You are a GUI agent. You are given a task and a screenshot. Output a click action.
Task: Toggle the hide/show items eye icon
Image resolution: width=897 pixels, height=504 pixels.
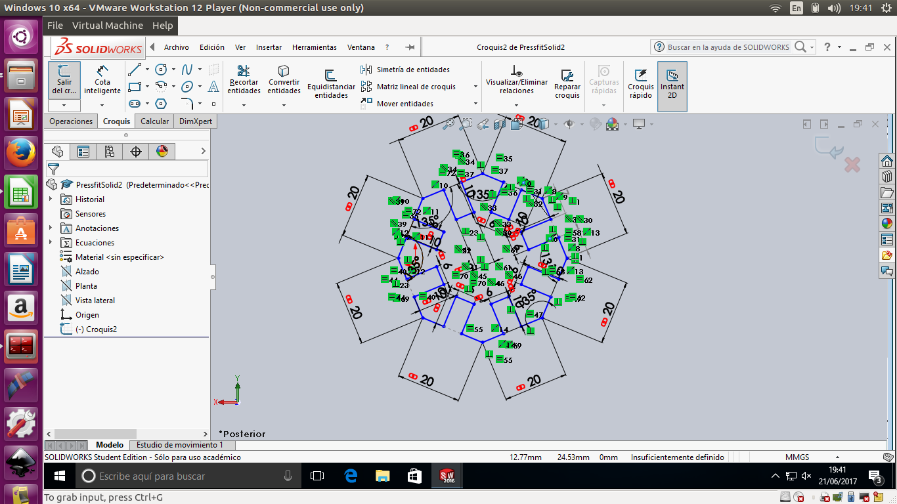click(569, 124)
